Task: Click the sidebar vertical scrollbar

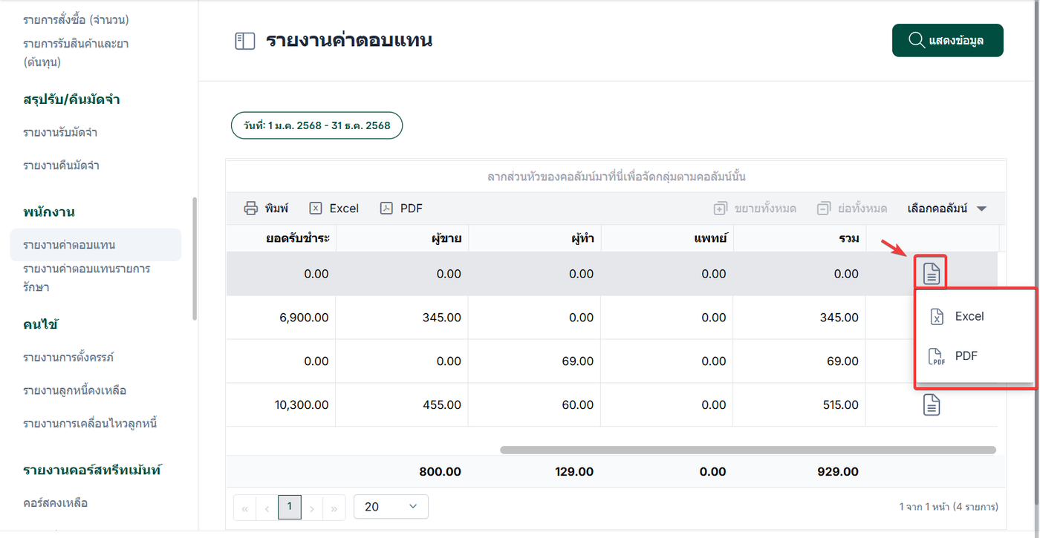Action: 195,258
